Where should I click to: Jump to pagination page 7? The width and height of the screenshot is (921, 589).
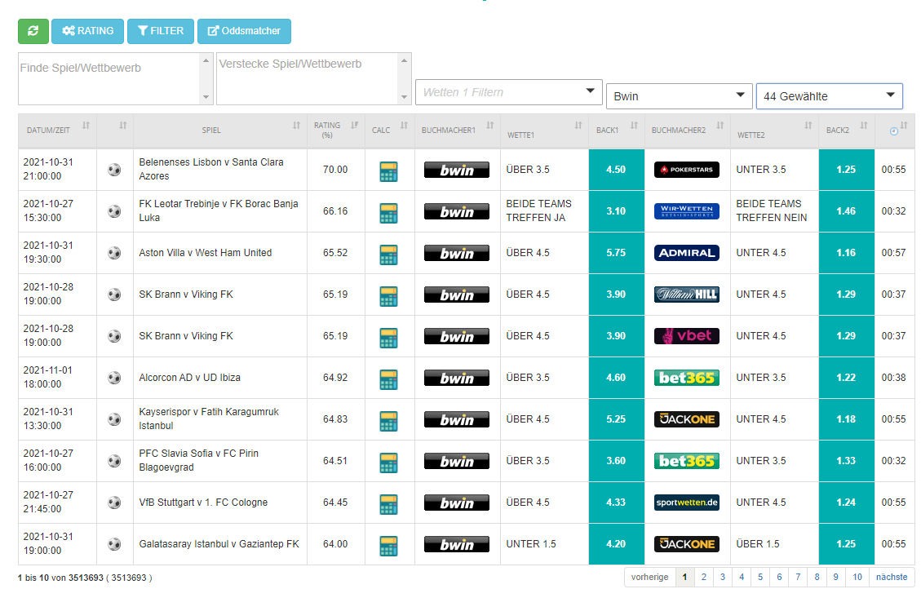tap(798, 578)
